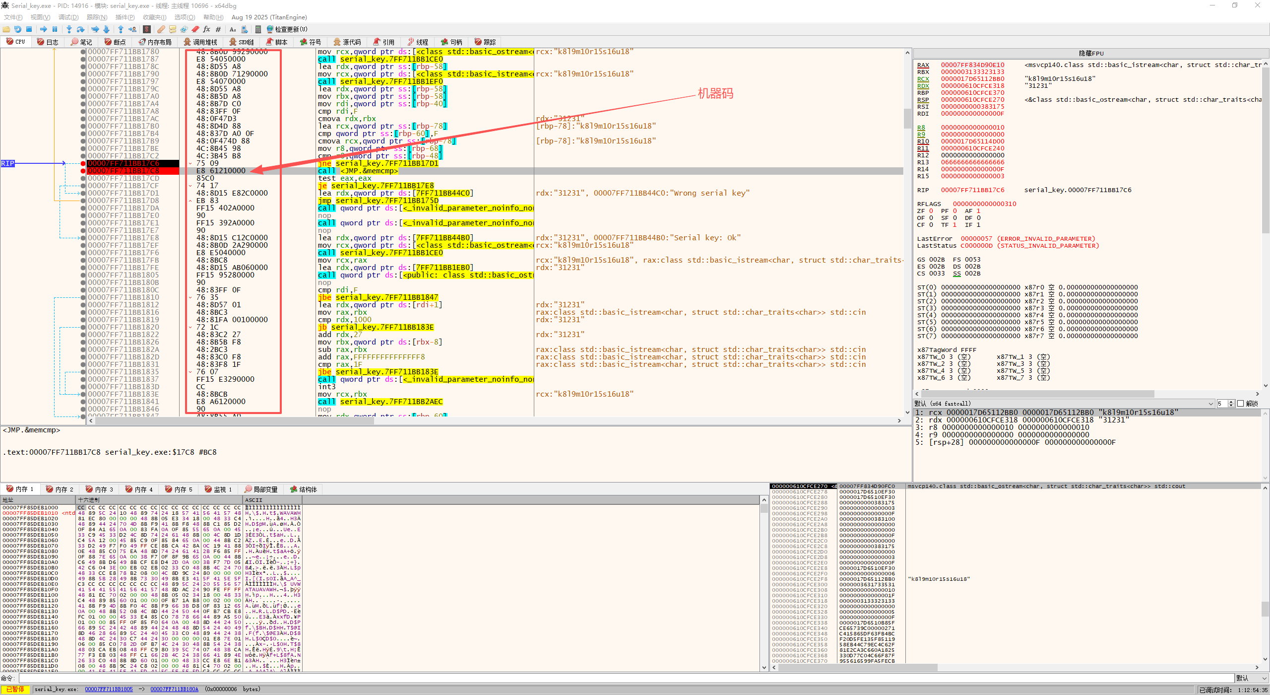The height and width of the screenshot is (695, 1270).
Task: Open the Scylla S icon
Action: 147,29
